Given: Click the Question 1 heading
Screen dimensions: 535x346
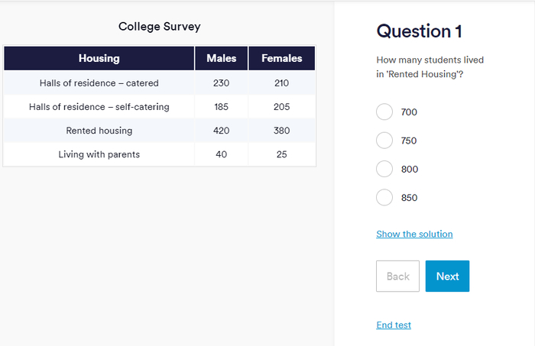Looking at the screenshot, I should [419, 31].
